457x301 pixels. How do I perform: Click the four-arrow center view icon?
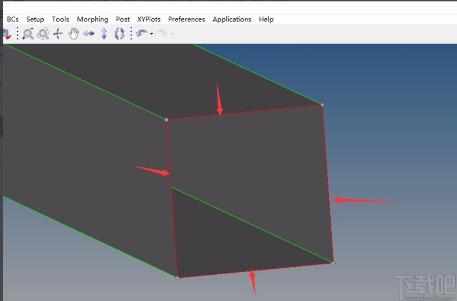click(x=58, y=34)
